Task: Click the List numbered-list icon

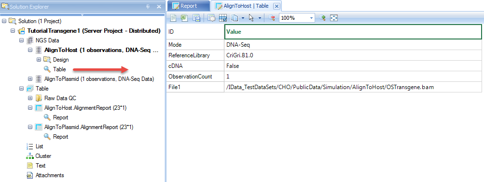Action: tap(29, 146)
